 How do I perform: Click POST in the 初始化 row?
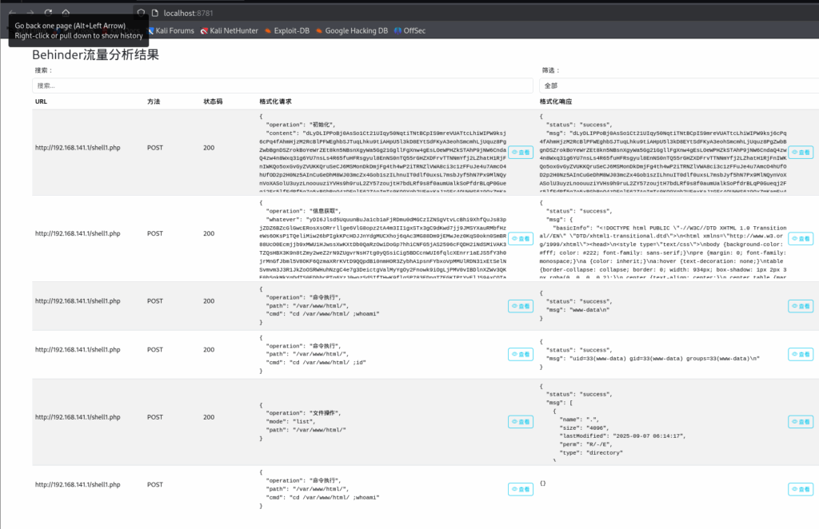[155, 148]
